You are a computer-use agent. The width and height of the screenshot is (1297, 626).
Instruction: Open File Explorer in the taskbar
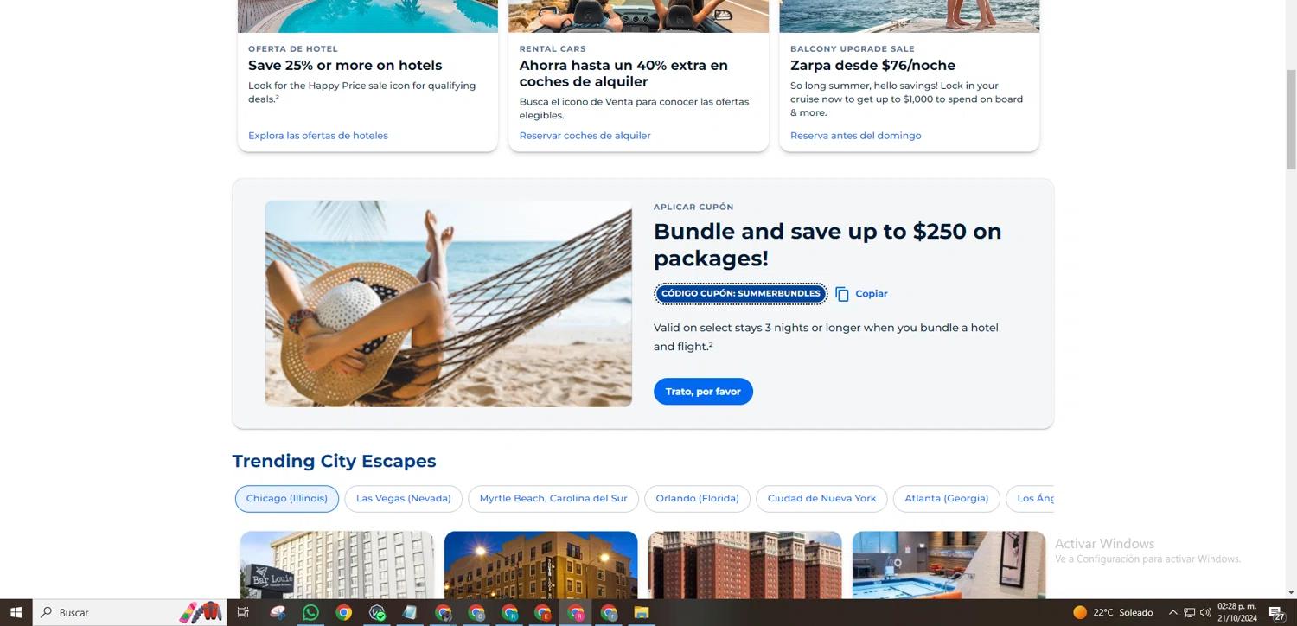click(x=642, y=612)
